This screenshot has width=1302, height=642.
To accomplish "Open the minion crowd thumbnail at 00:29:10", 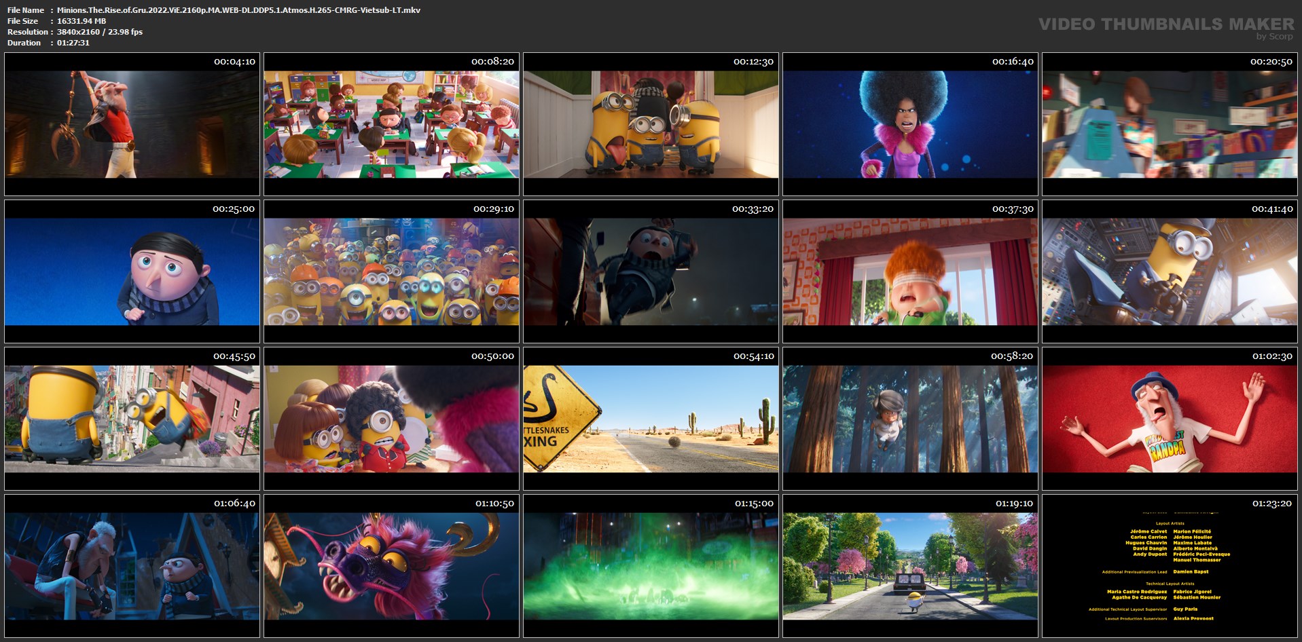I will (391, 271).
